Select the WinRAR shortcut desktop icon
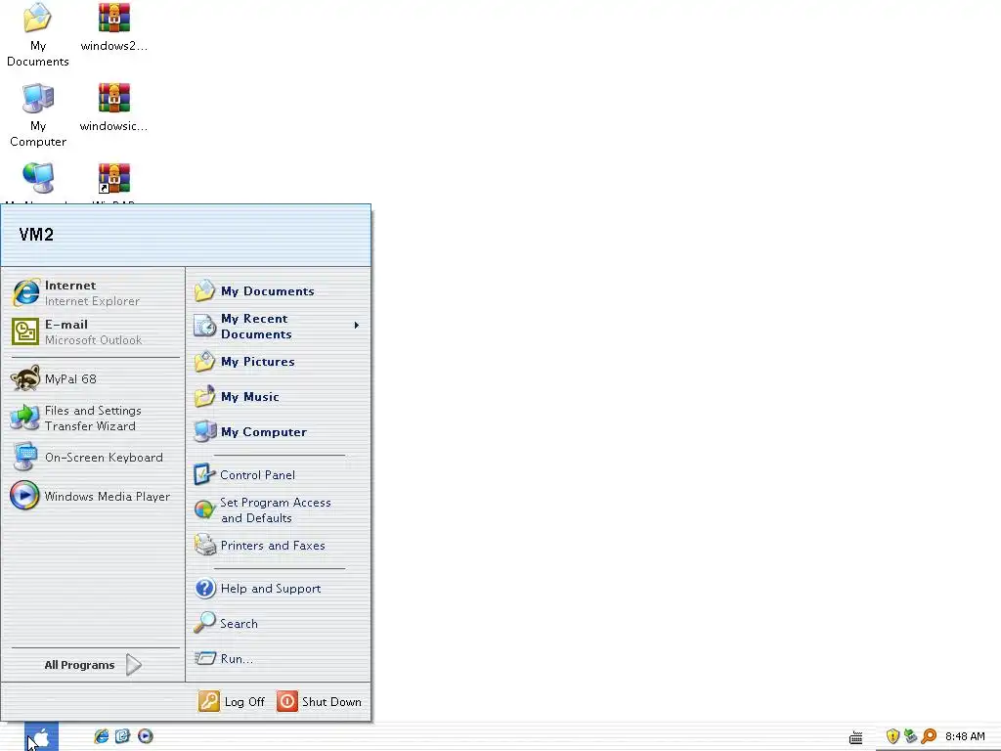This screenshot has width=1001, height=751. click(114, 183)
